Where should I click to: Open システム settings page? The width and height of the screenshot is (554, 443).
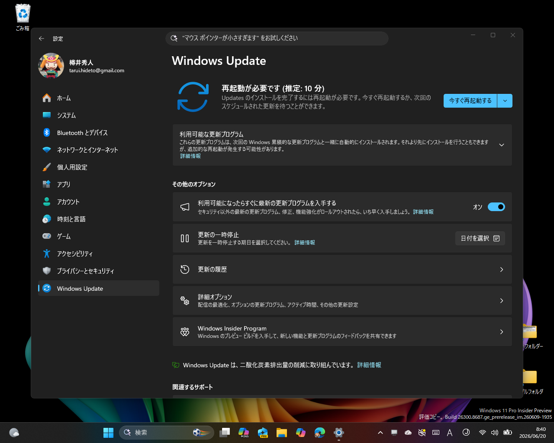pyautogui.click(x=99, y=116)
